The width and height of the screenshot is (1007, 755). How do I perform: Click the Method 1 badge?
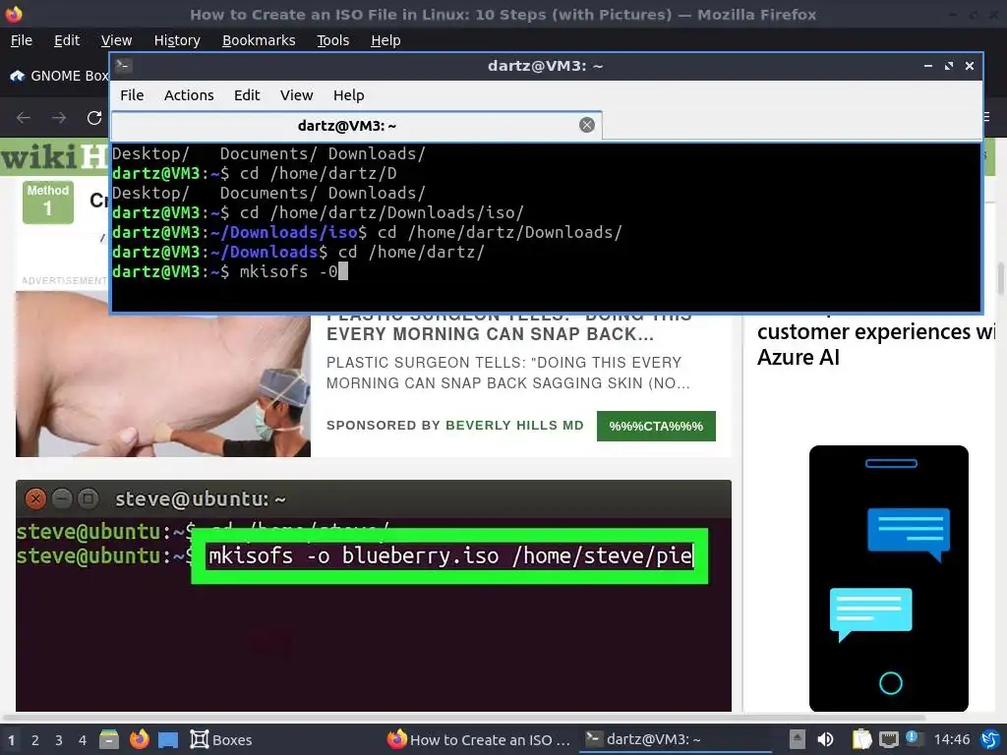[48, 202]
